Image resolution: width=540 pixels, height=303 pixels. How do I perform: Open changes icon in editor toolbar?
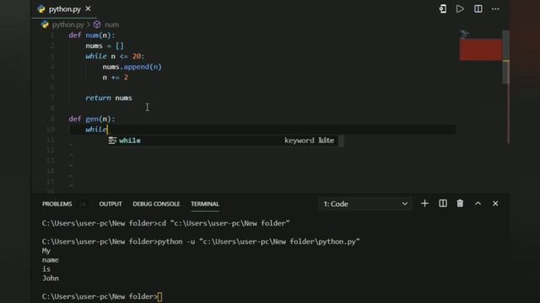[x=443, y=9]
